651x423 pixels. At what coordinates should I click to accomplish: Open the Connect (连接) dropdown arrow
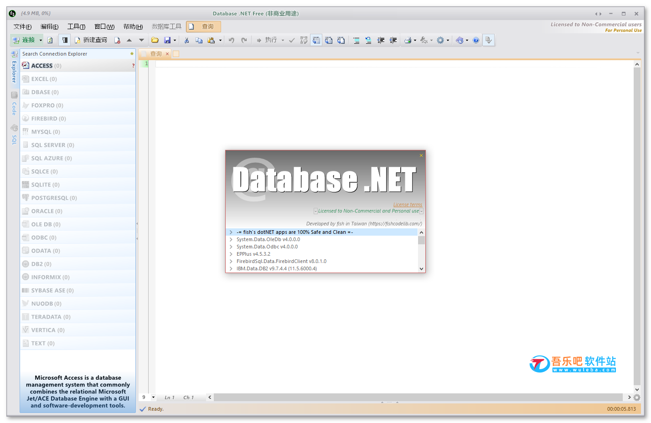[x=41, y=40]
